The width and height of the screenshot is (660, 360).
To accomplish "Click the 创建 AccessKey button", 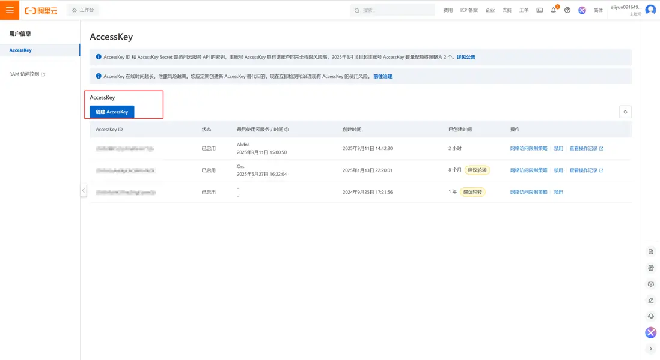I will (112, 112).
